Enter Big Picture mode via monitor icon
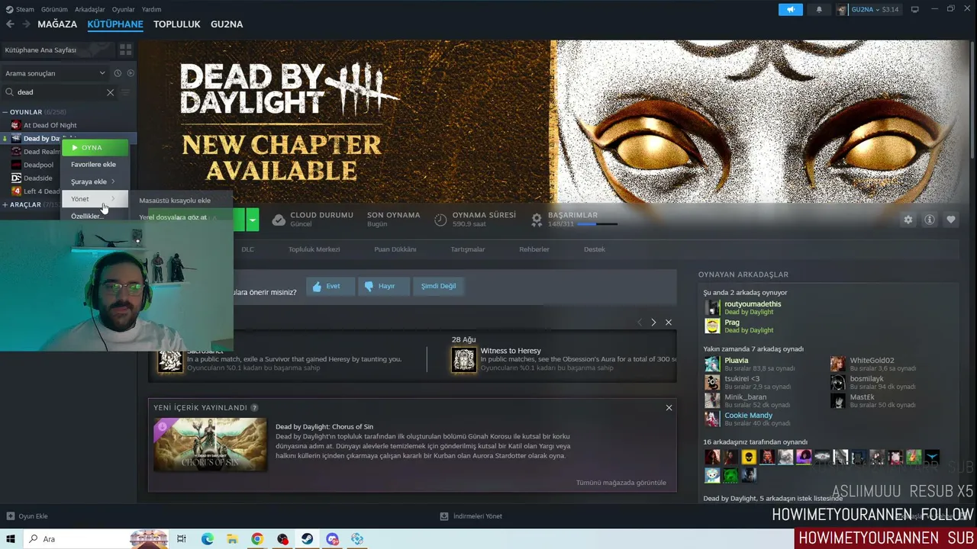Viewport: 977px width, 549px height. (914, 9)
